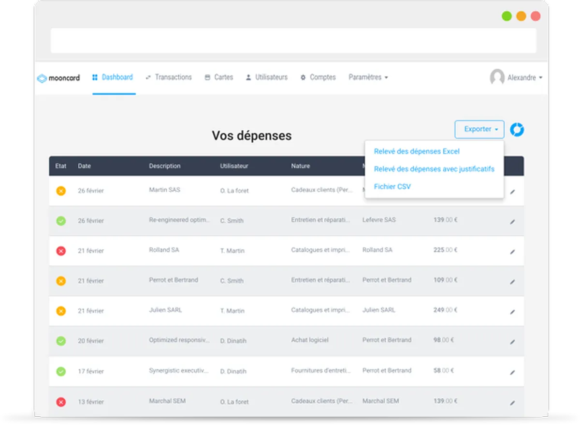The height and width of the screenshot is (425, 580).
Task: Sort by the Description column header
Action: (164, 166)
